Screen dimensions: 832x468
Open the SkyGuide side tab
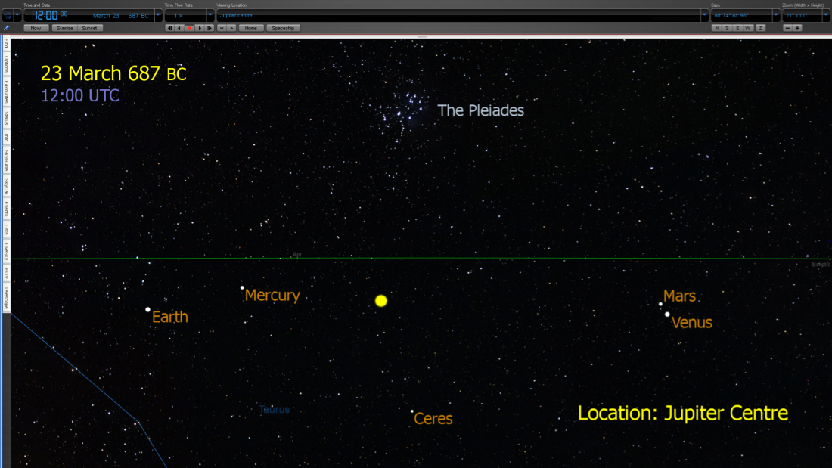point(6,160)
